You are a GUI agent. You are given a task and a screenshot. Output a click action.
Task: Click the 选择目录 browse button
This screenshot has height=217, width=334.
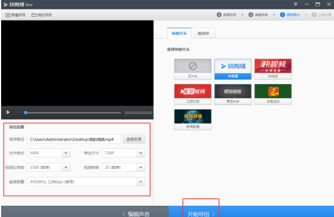[x=134, y=139]
